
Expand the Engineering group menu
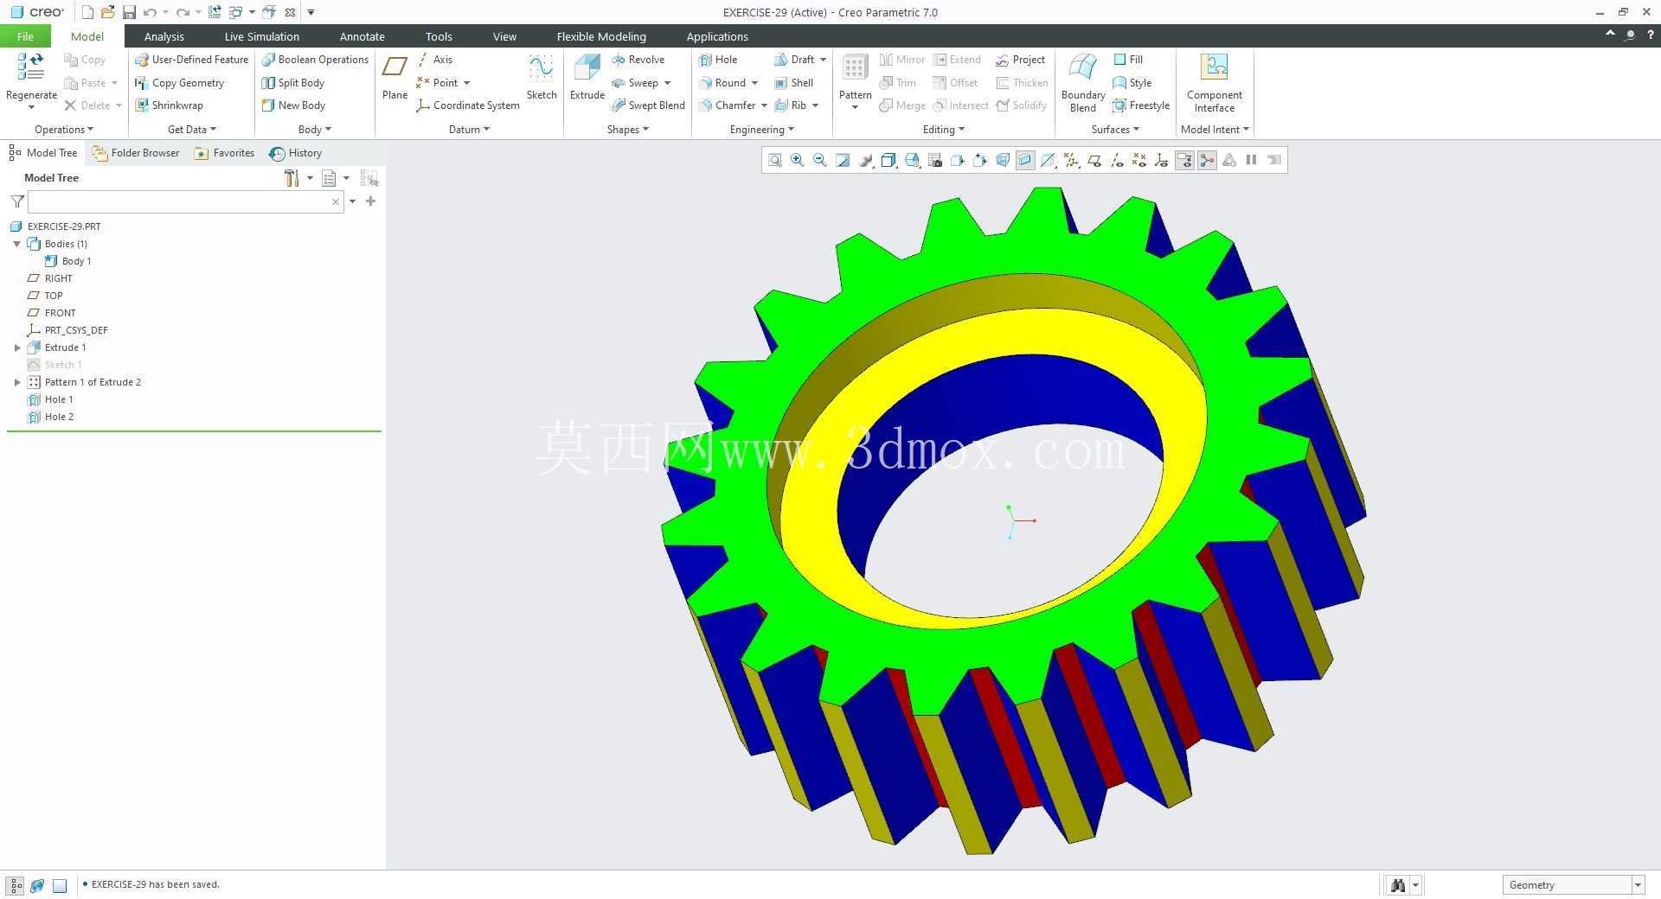click(761, 130)
